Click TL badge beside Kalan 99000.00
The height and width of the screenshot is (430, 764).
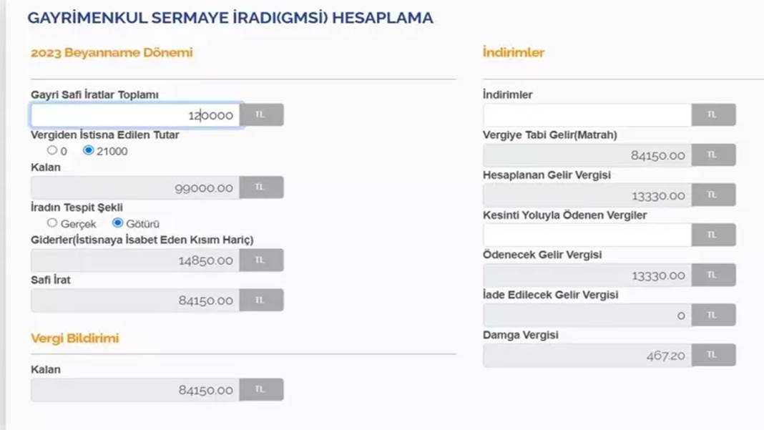coord(261,187)
